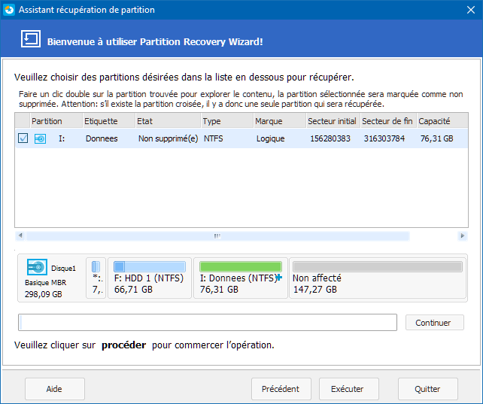483x404 pixels.
Task: Uncheck the I: Donnees partition checkbox
Action: pyautogui.click(x=23, y=138)
